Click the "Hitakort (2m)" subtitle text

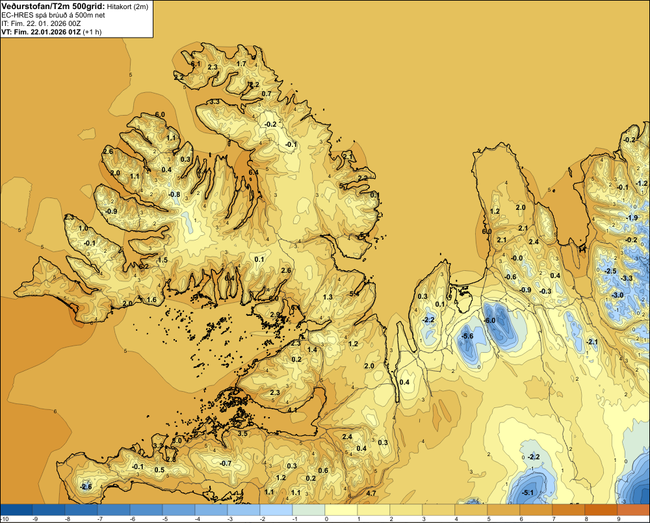(x=127, y=6)
